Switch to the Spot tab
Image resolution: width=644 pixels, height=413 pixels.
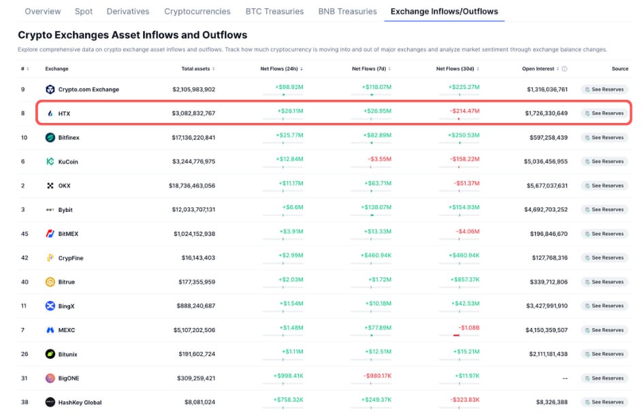(84, 12)
